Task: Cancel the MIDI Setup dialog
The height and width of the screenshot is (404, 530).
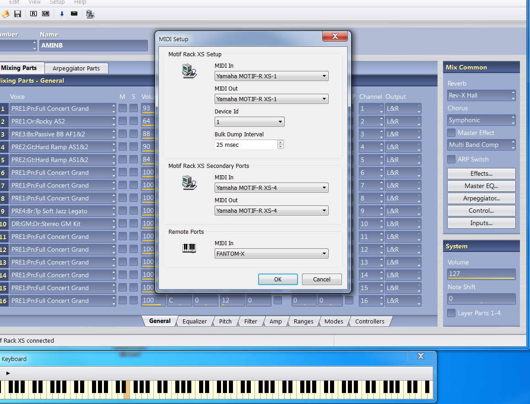Action: [322, 280]
